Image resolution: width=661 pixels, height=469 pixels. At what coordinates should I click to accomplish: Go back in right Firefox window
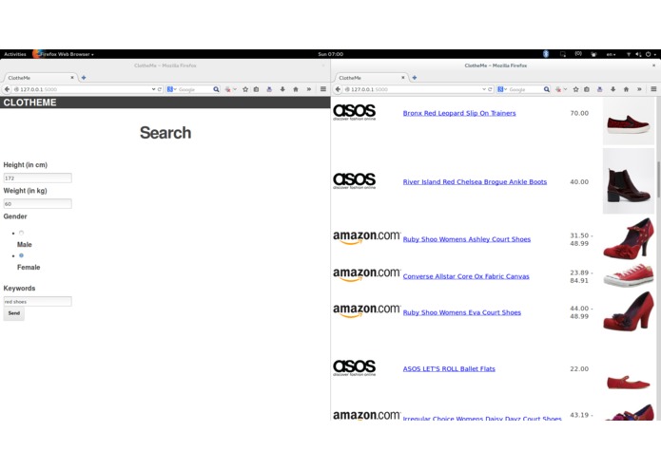click(338, 89)
